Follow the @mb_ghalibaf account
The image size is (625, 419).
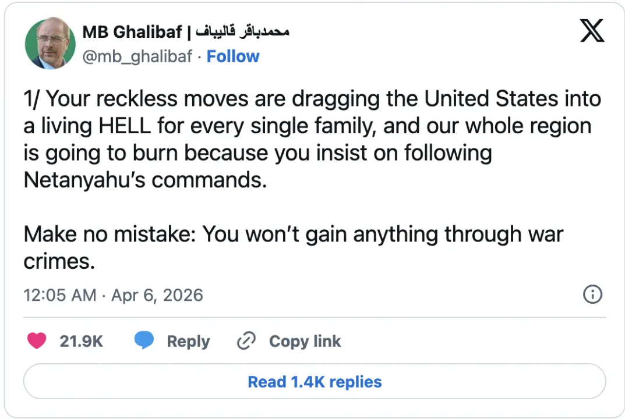pos(233,56)
